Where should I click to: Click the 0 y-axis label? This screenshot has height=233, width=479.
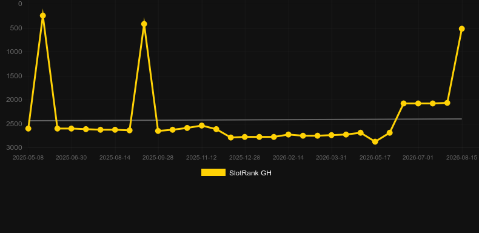pos(20,4)
